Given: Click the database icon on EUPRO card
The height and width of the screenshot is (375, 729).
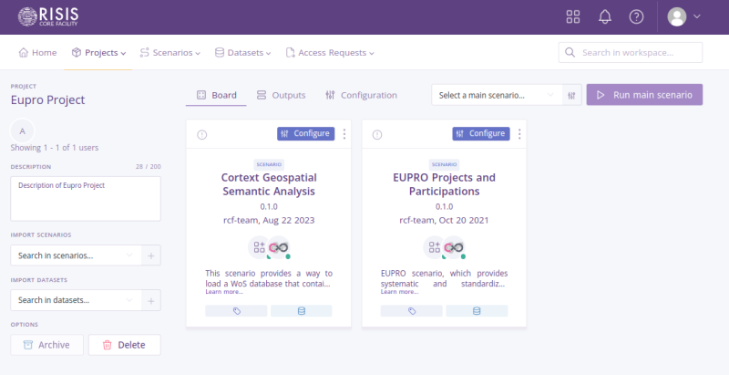Looking at the screenshot, I should 476,311.
